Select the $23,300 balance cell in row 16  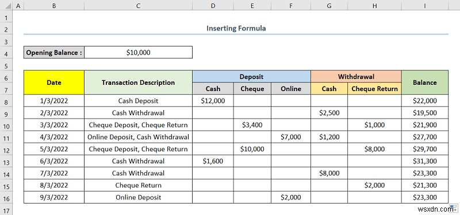[425, 197]
